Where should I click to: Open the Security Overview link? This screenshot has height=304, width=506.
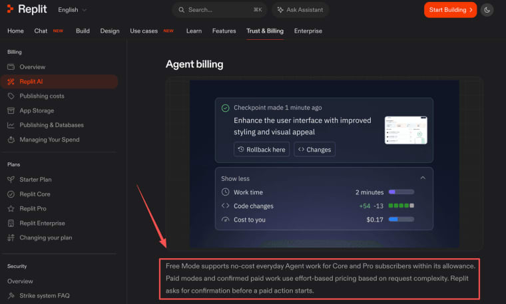click(x=20, y=281)
